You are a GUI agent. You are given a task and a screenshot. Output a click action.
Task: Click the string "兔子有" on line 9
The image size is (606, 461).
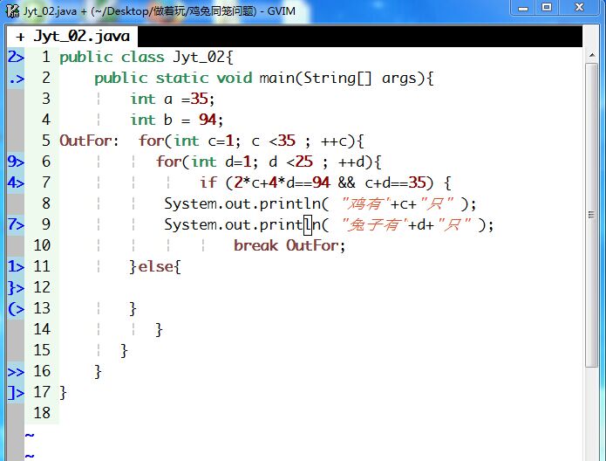[x=373, y=224]
